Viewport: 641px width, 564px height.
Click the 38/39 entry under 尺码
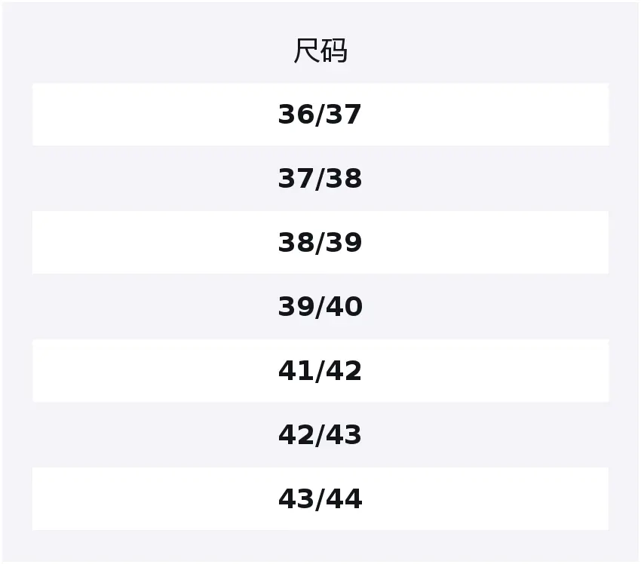click(320, 243)
